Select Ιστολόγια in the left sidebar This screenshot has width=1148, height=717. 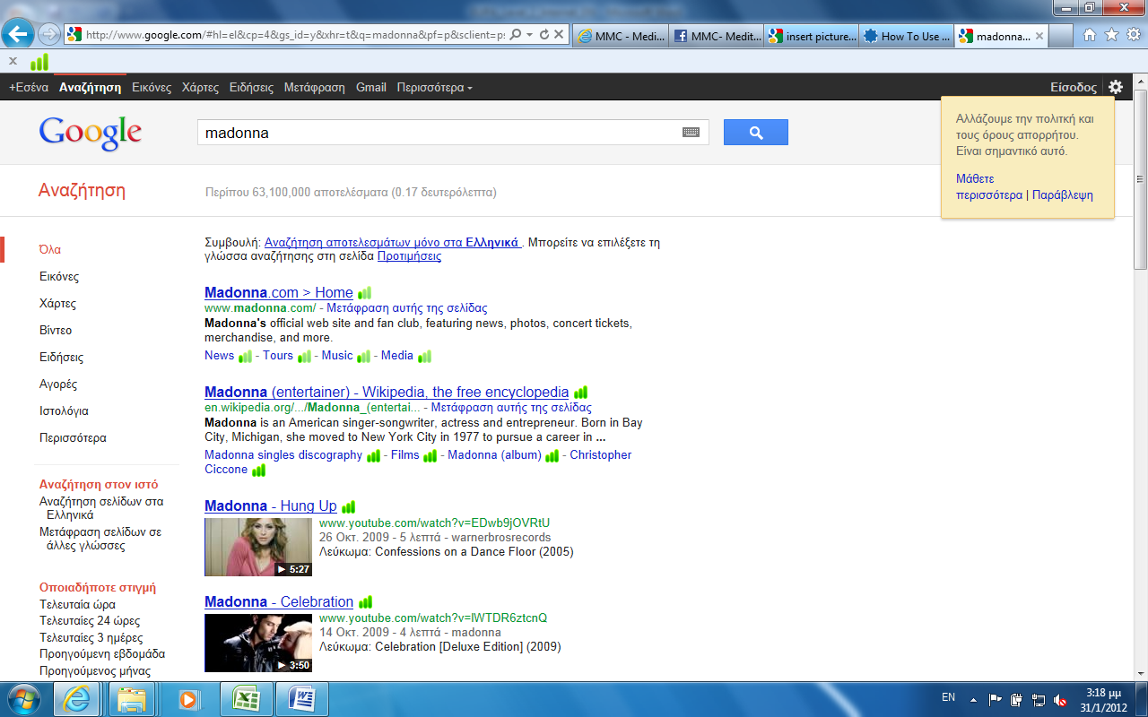click(64, 411)
